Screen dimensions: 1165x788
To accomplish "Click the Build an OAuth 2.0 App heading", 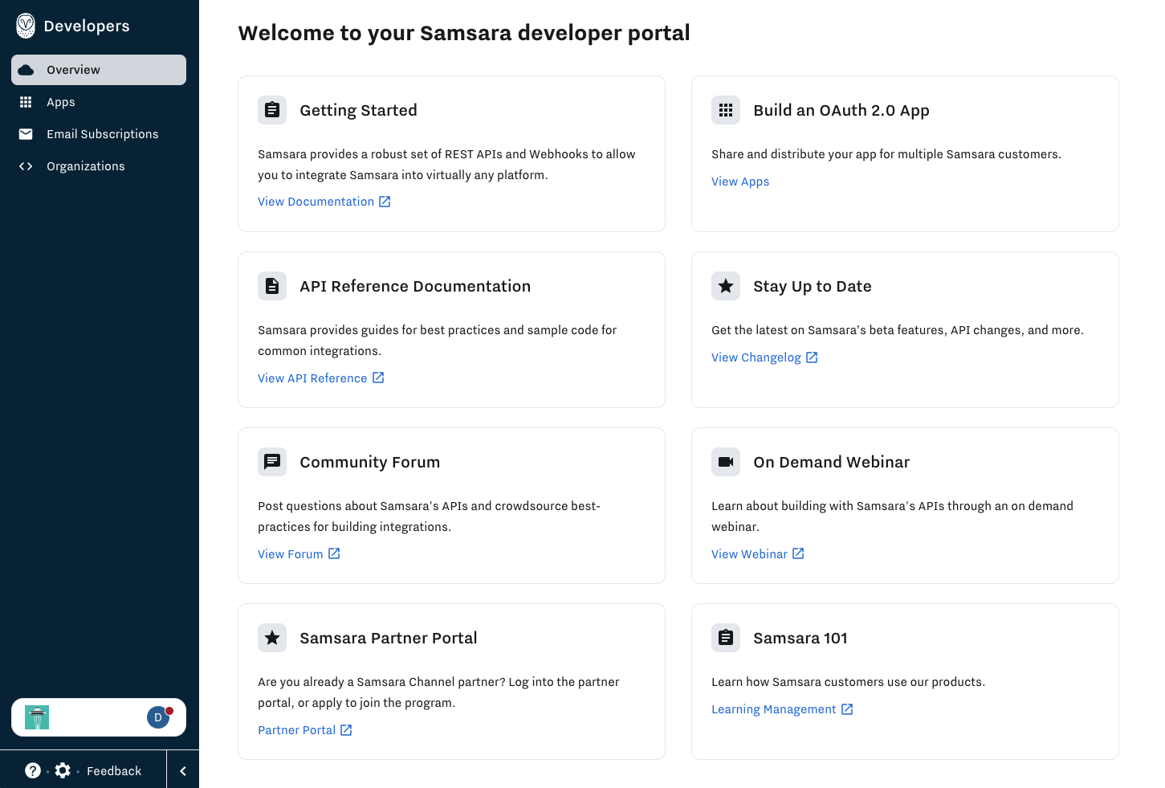I will (x=841, y=110).
